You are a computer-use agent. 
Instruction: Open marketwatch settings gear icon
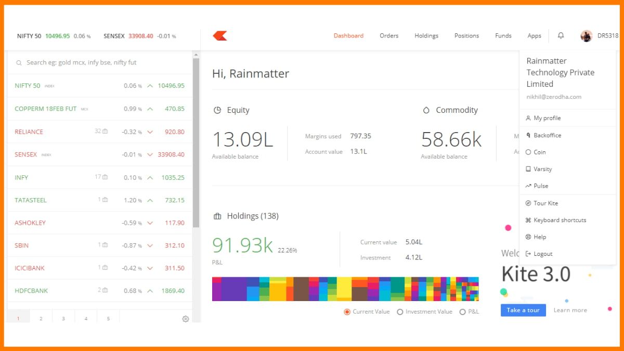[x=185, y=319]
